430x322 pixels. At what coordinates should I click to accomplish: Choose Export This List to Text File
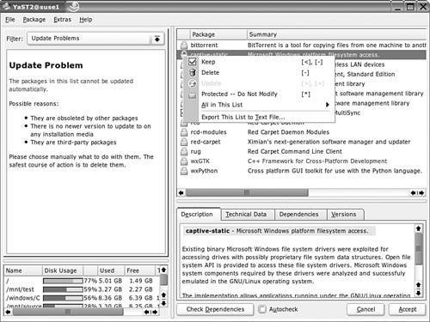tap(243, 117)
